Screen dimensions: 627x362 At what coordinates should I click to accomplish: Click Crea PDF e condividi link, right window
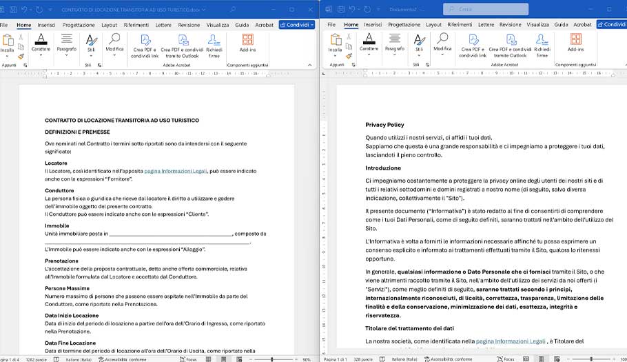pyautogui.click(x=473, y=46)
